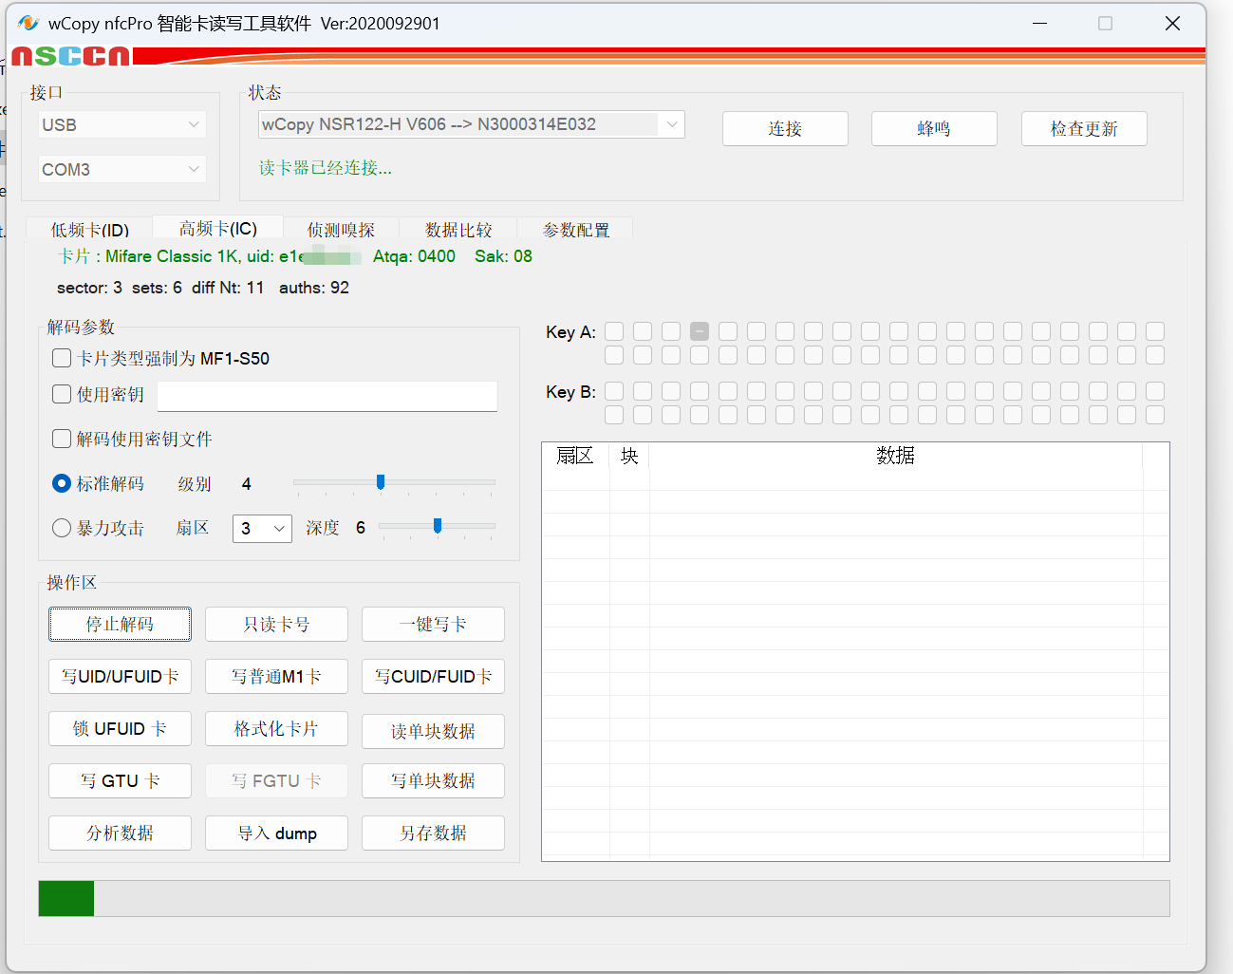Click the 蜂鸣 button
The image size is (1233, 974).
933,129
